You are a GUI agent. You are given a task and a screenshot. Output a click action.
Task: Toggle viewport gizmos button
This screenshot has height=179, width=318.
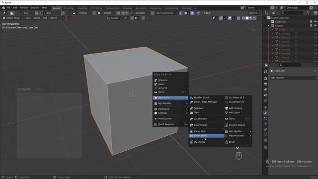[x=221, y=18]
